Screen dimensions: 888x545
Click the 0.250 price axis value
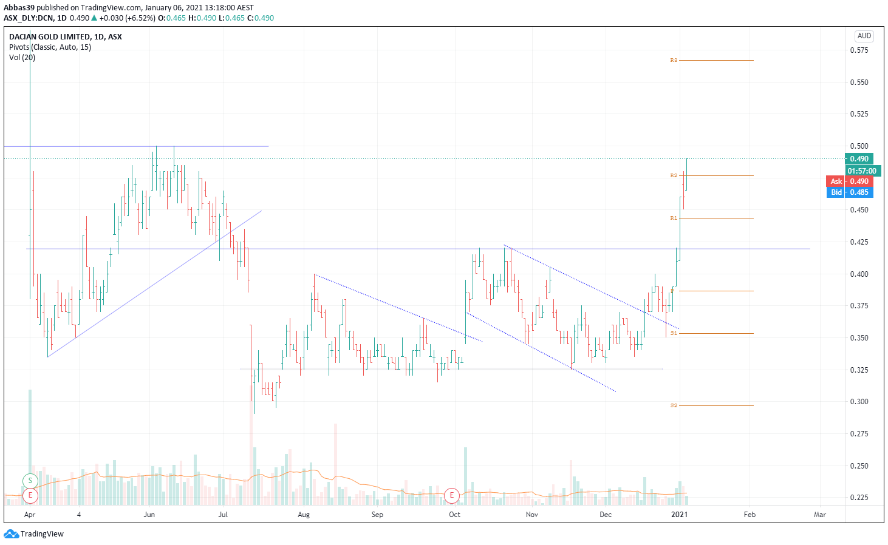tap(859, 466)
